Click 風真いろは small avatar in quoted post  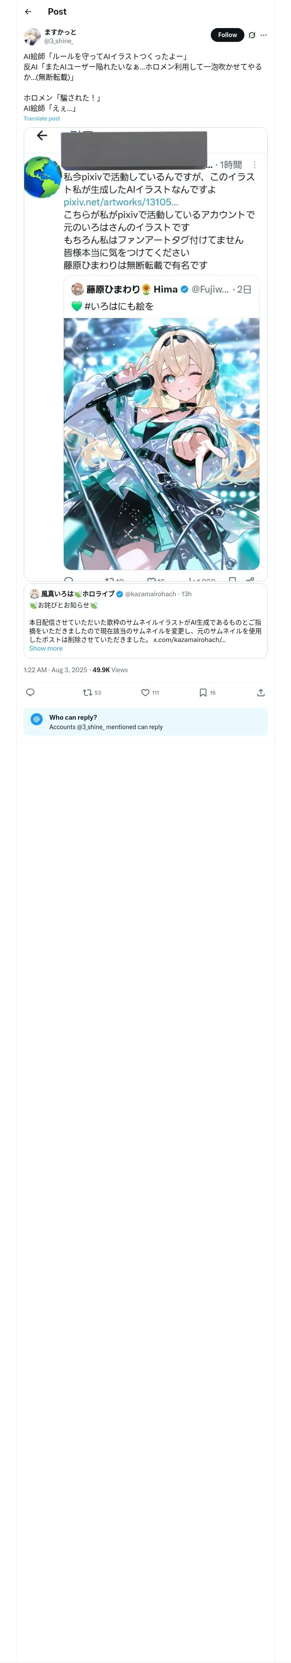coord(34,594)
